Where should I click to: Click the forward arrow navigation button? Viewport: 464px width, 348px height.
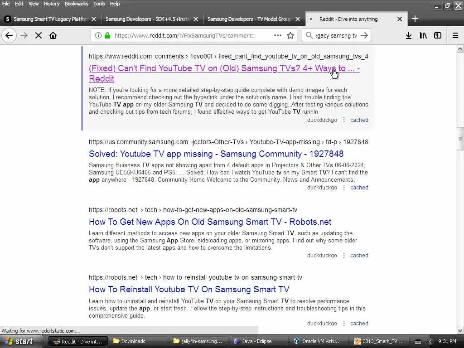(24, 35)
